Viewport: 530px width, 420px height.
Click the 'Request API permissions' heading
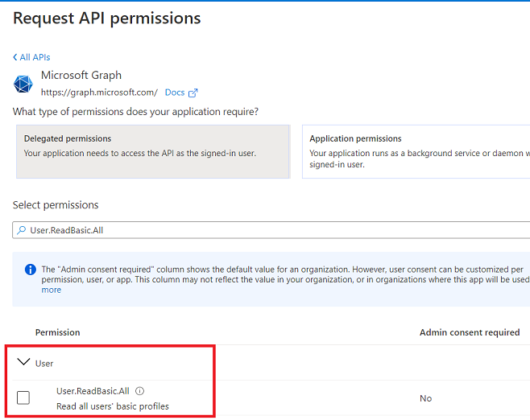pyautogui.click(x=107, y=19)
